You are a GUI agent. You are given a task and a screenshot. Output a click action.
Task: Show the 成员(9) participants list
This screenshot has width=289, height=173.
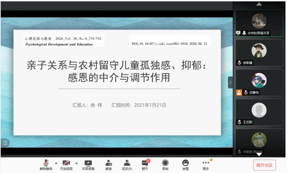127,165
